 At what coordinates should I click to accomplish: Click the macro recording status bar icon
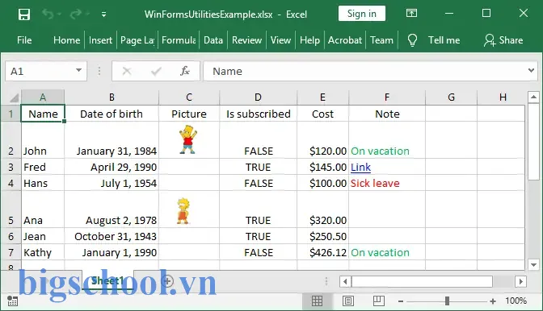coord(12,301)
